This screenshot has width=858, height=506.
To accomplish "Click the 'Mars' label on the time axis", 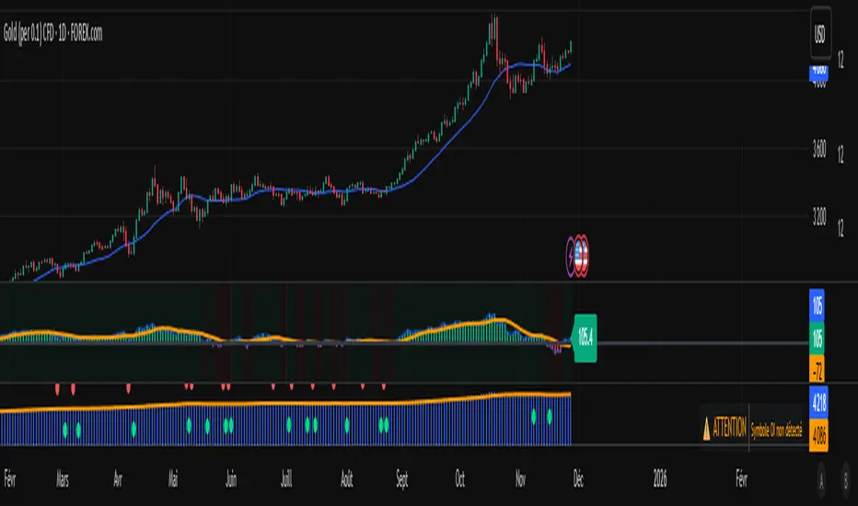I will pyautogui.click(x=63, y=479).
